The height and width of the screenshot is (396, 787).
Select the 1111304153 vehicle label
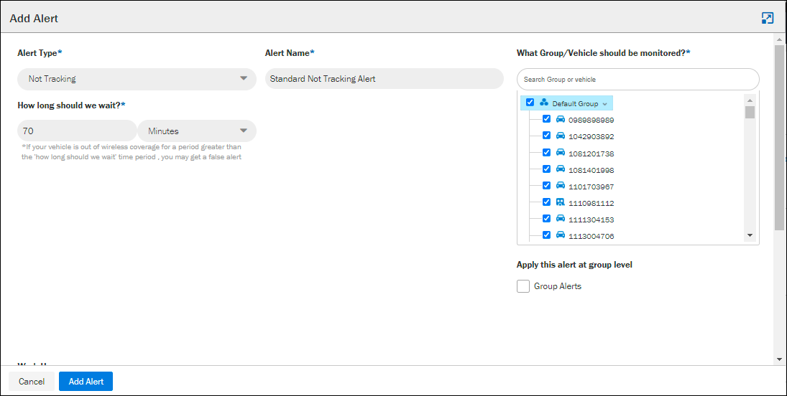[592, 220]
